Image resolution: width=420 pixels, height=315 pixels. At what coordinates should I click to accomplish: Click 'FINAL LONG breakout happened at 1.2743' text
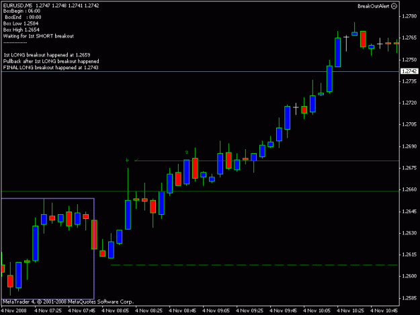click(50, 67)
